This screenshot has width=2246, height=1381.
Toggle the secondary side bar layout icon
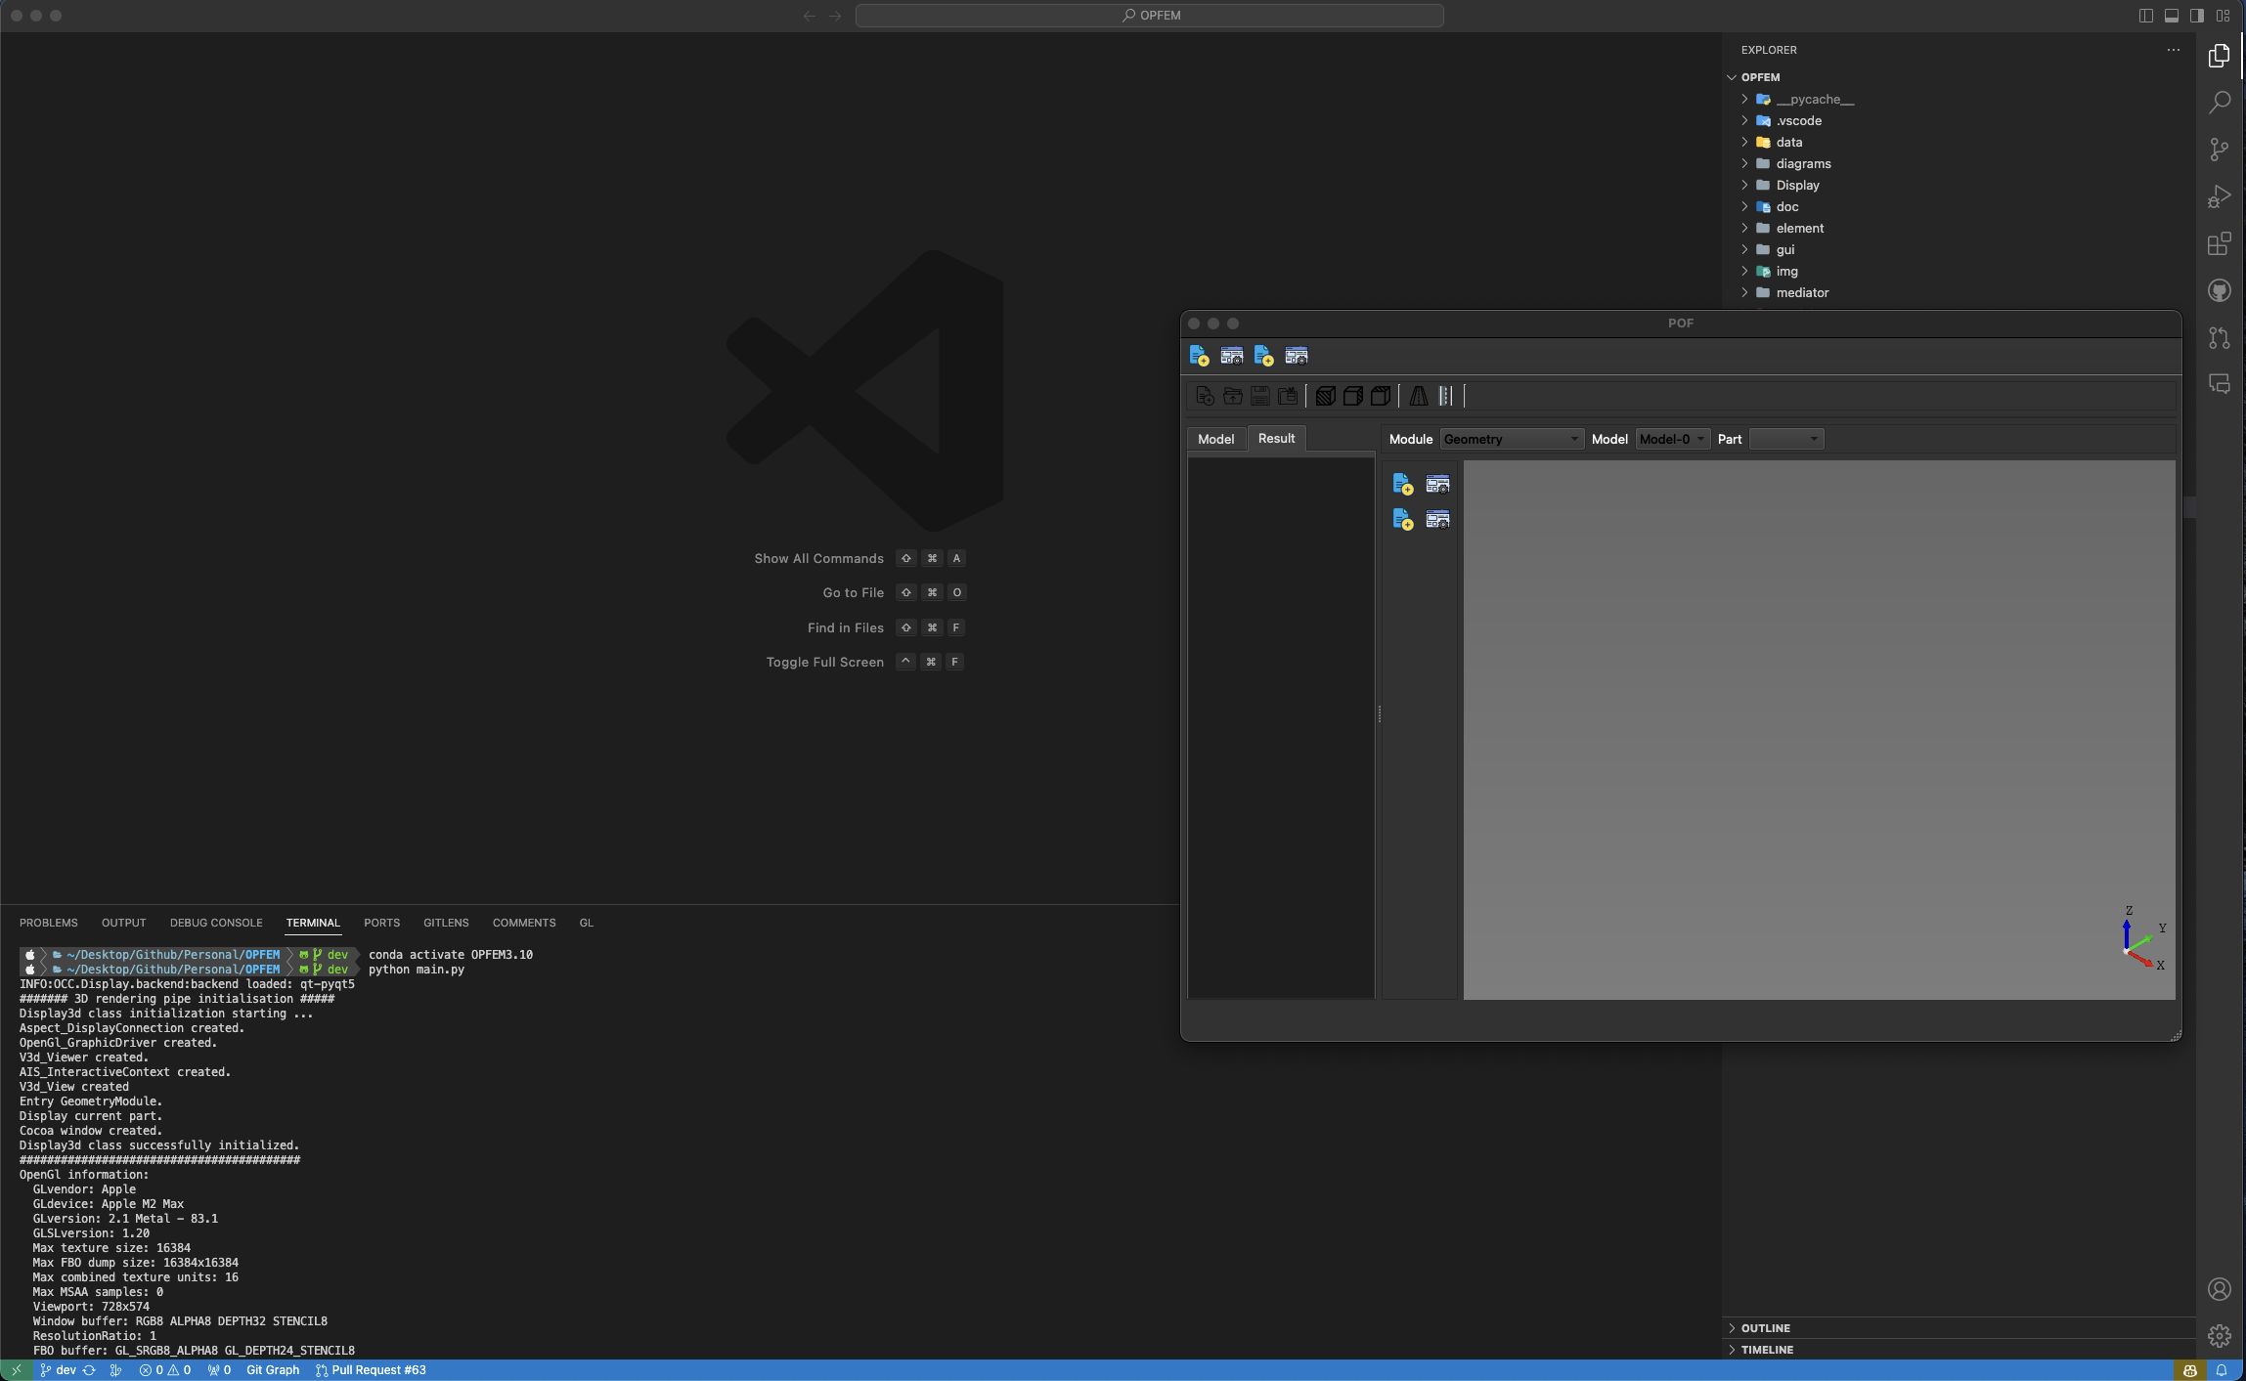(x=2197, y=16)
